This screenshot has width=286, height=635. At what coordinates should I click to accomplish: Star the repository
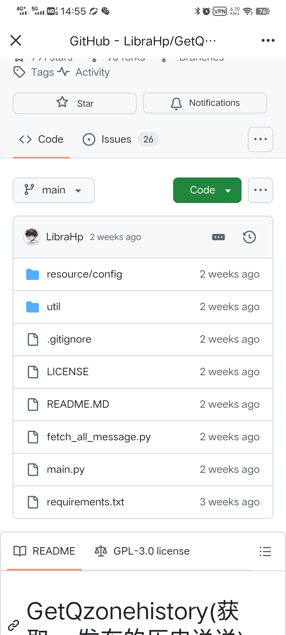pyautogui.click(x=75, y=103)
